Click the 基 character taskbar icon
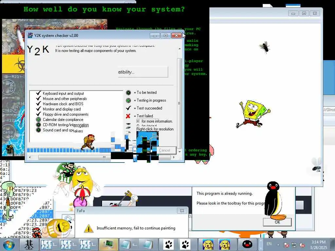The image size is (335, 251). [x=29, y=244]
